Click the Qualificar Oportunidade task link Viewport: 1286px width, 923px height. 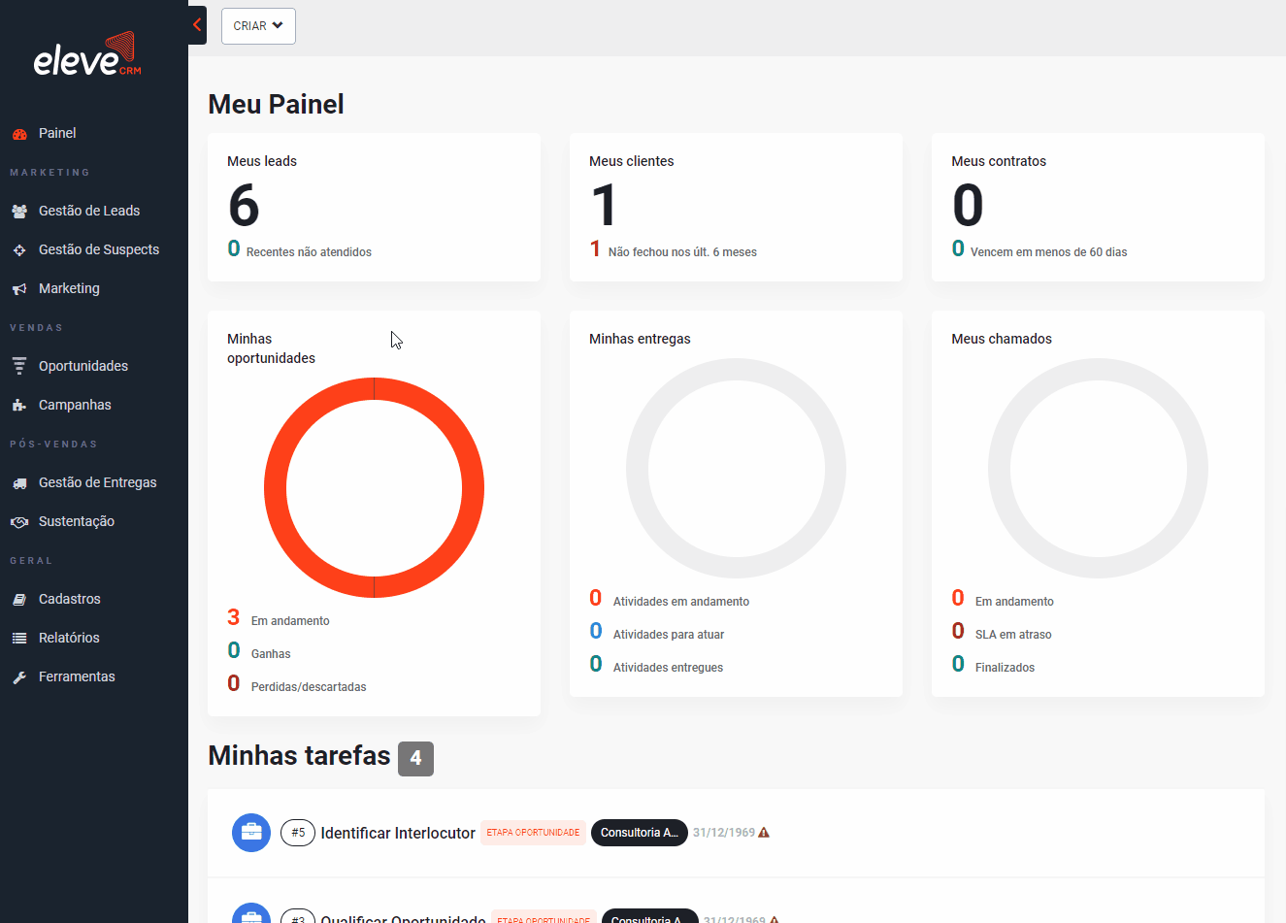403,918
